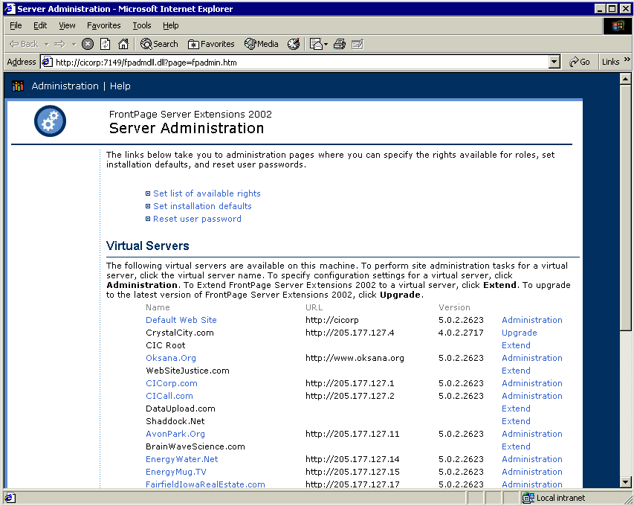This screenshot has height=506, width=634.
Task: Open Set installation defaults link
Action: click(203, 206)
